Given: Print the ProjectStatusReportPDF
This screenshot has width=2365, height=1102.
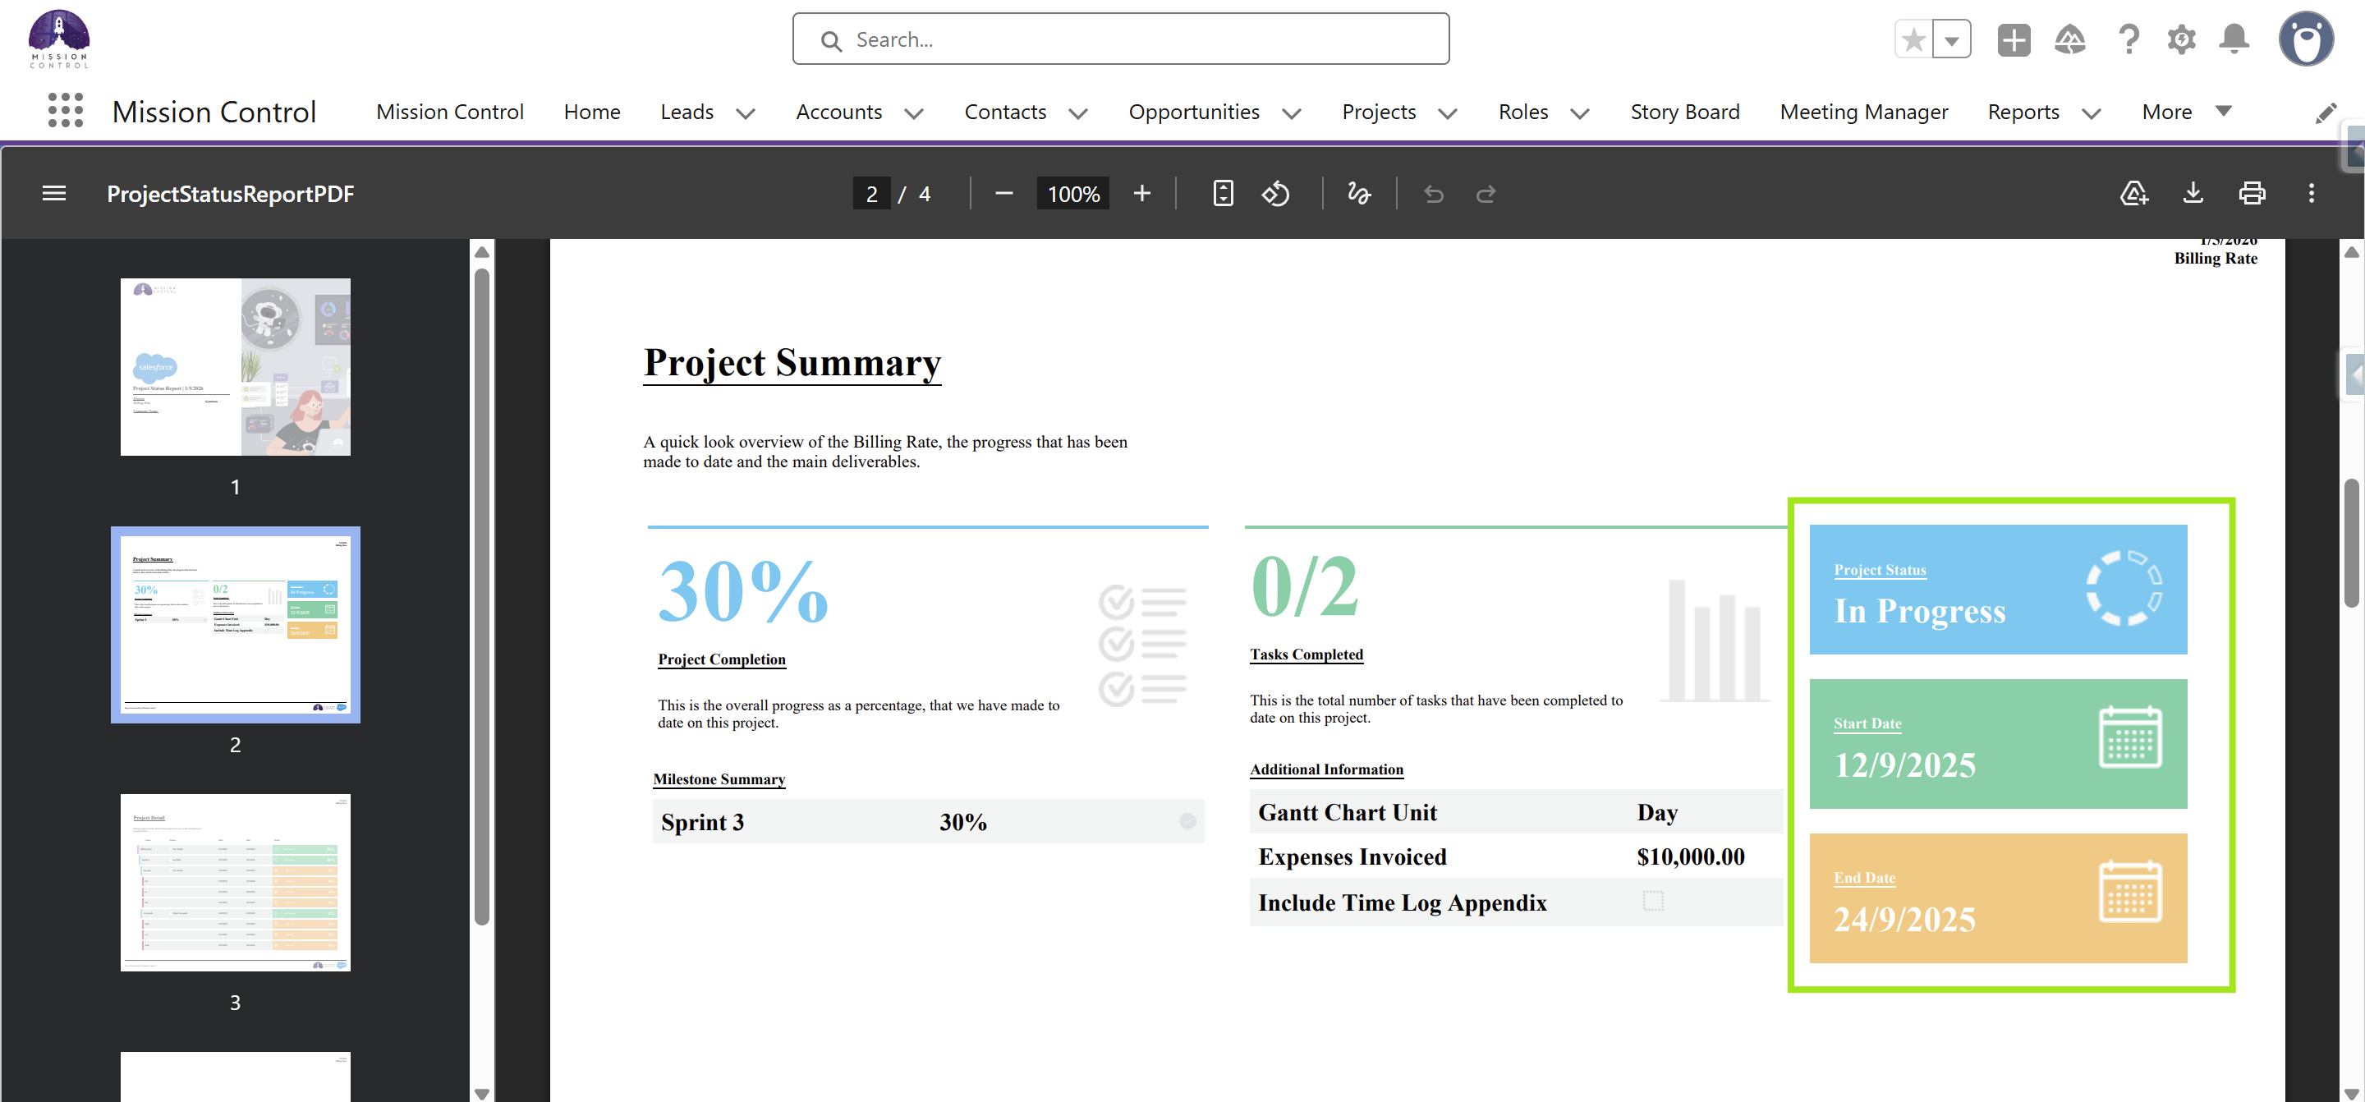Looking at the screenshot, I should (2252, 194).
